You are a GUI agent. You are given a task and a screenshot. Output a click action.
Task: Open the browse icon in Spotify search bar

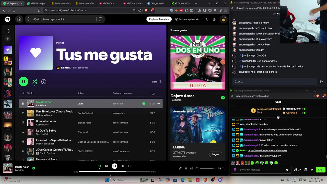[101, 19]
